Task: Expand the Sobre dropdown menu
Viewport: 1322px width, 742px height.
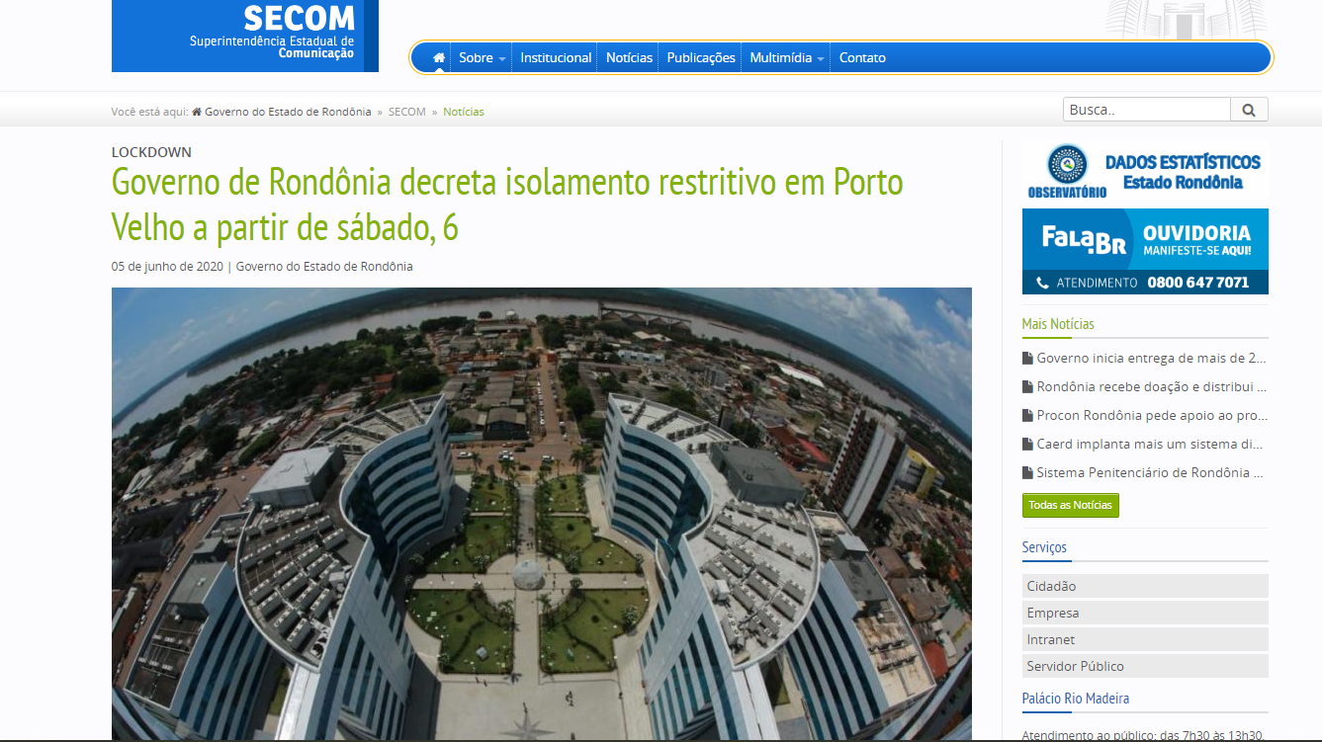Action: coord(482,57)
